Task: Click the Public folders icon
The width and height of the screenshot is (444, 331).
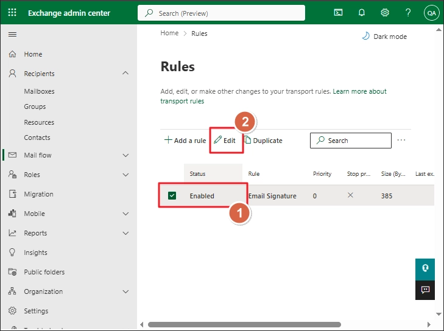Action: [12, 272]
